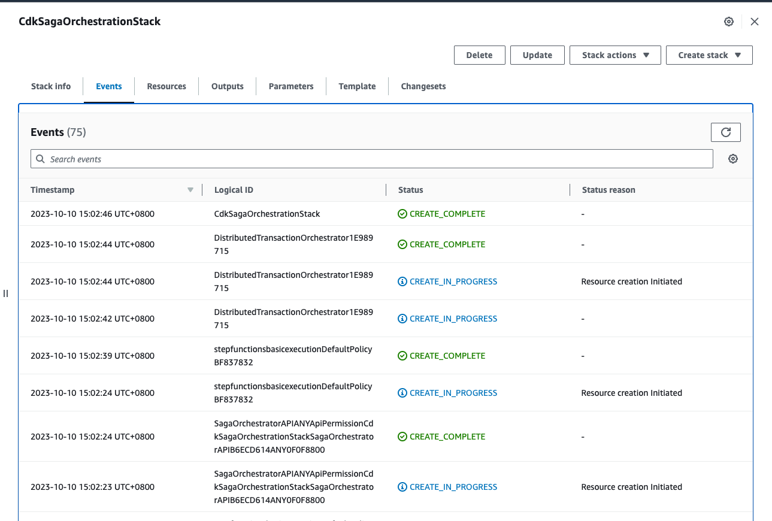Click timestamp 2023-10-10 15:02:23

click(x=92, y=487)
